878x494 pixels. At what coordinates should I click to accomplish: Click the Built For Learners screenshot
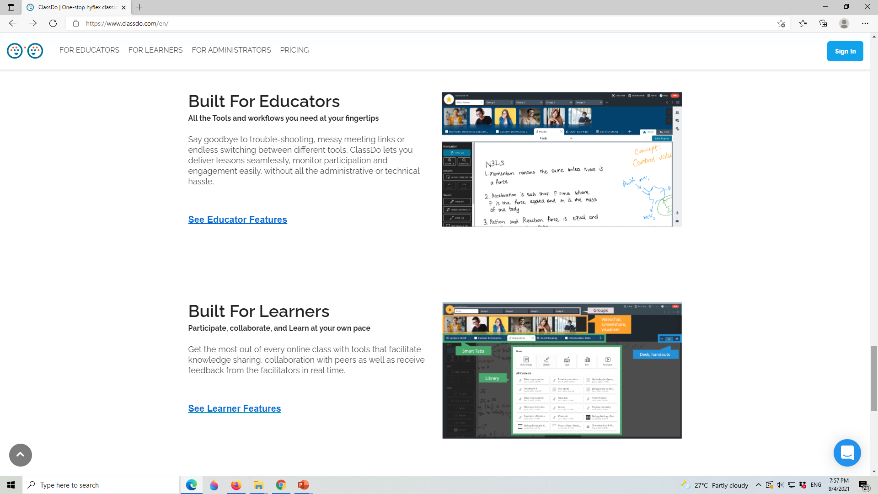pos(562,370)
